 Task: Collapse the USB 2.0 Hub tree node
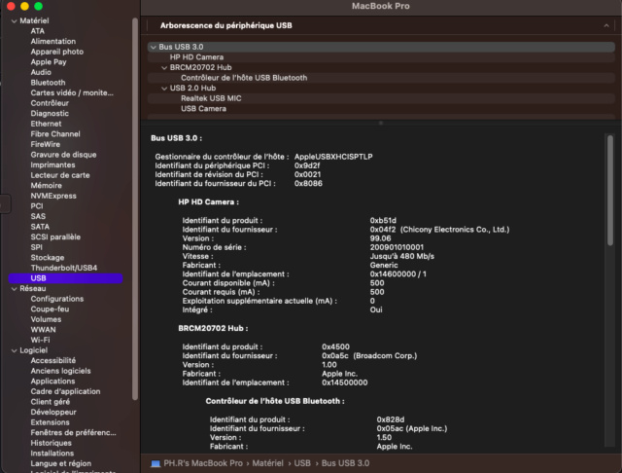coord(164,89)
